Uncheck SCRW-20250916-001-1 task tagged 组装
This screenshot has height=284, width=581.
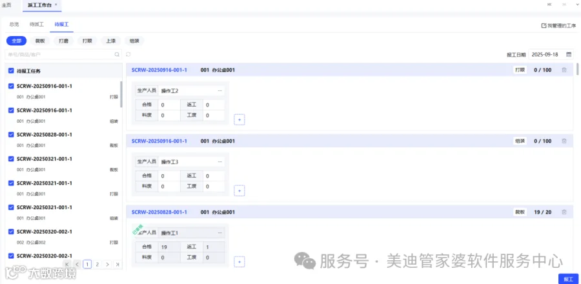click(11, 110)
